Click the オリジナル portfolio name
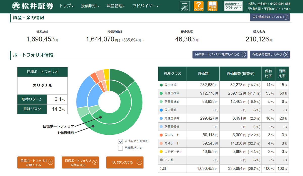 tap(42, 85)
